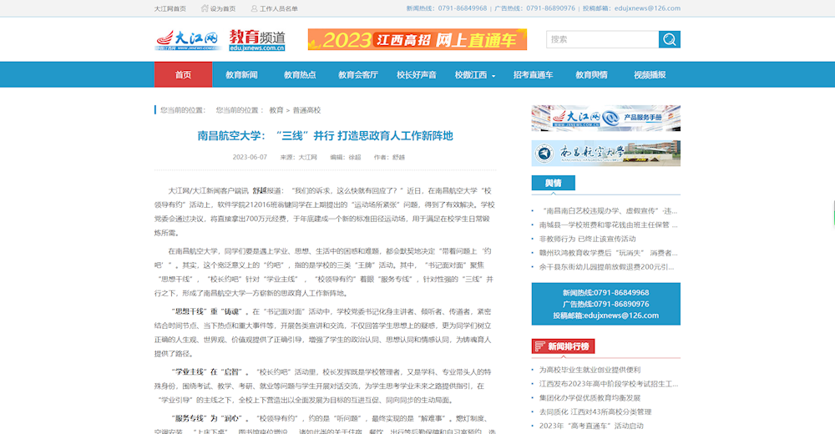835x434 pixels.
Task: Go to 视频播报 in navigation bar
Action: click(x=650, y=75)
